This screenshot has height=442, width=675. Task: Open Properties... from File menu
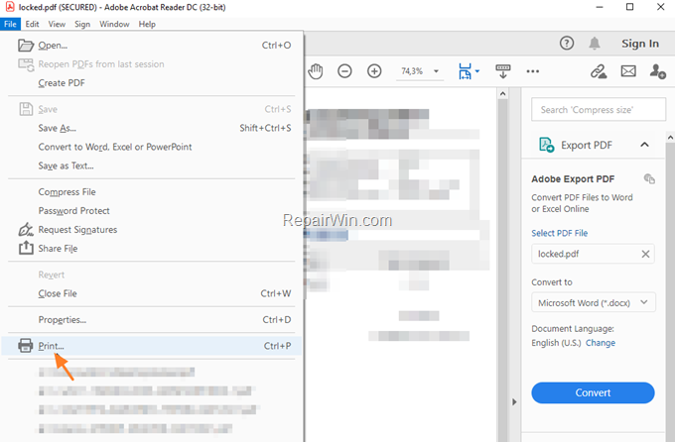(x=152, y=319)
